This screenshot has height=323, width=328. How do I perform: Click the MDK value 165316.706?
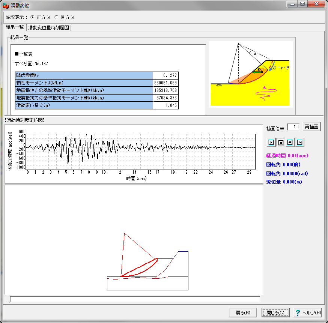coord(166,90)
